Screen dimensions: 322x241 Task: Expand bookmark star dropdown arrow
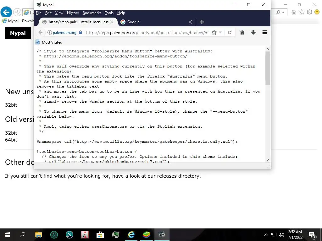pos(220,32)
